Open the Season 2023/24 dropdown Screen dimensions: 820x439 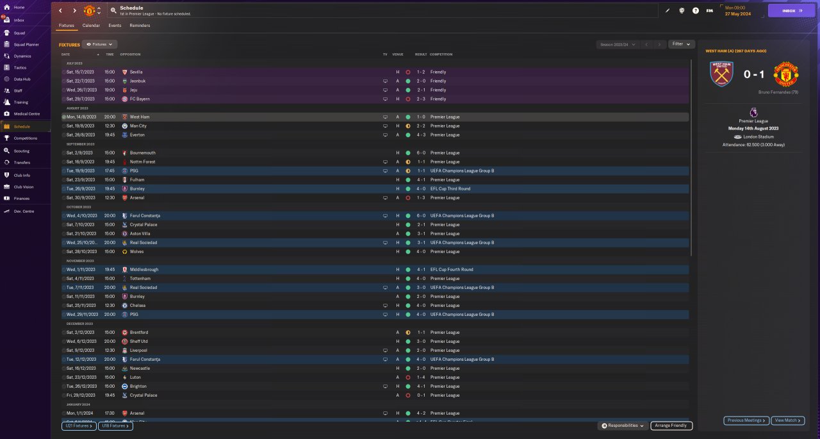[x=618, y=44]
